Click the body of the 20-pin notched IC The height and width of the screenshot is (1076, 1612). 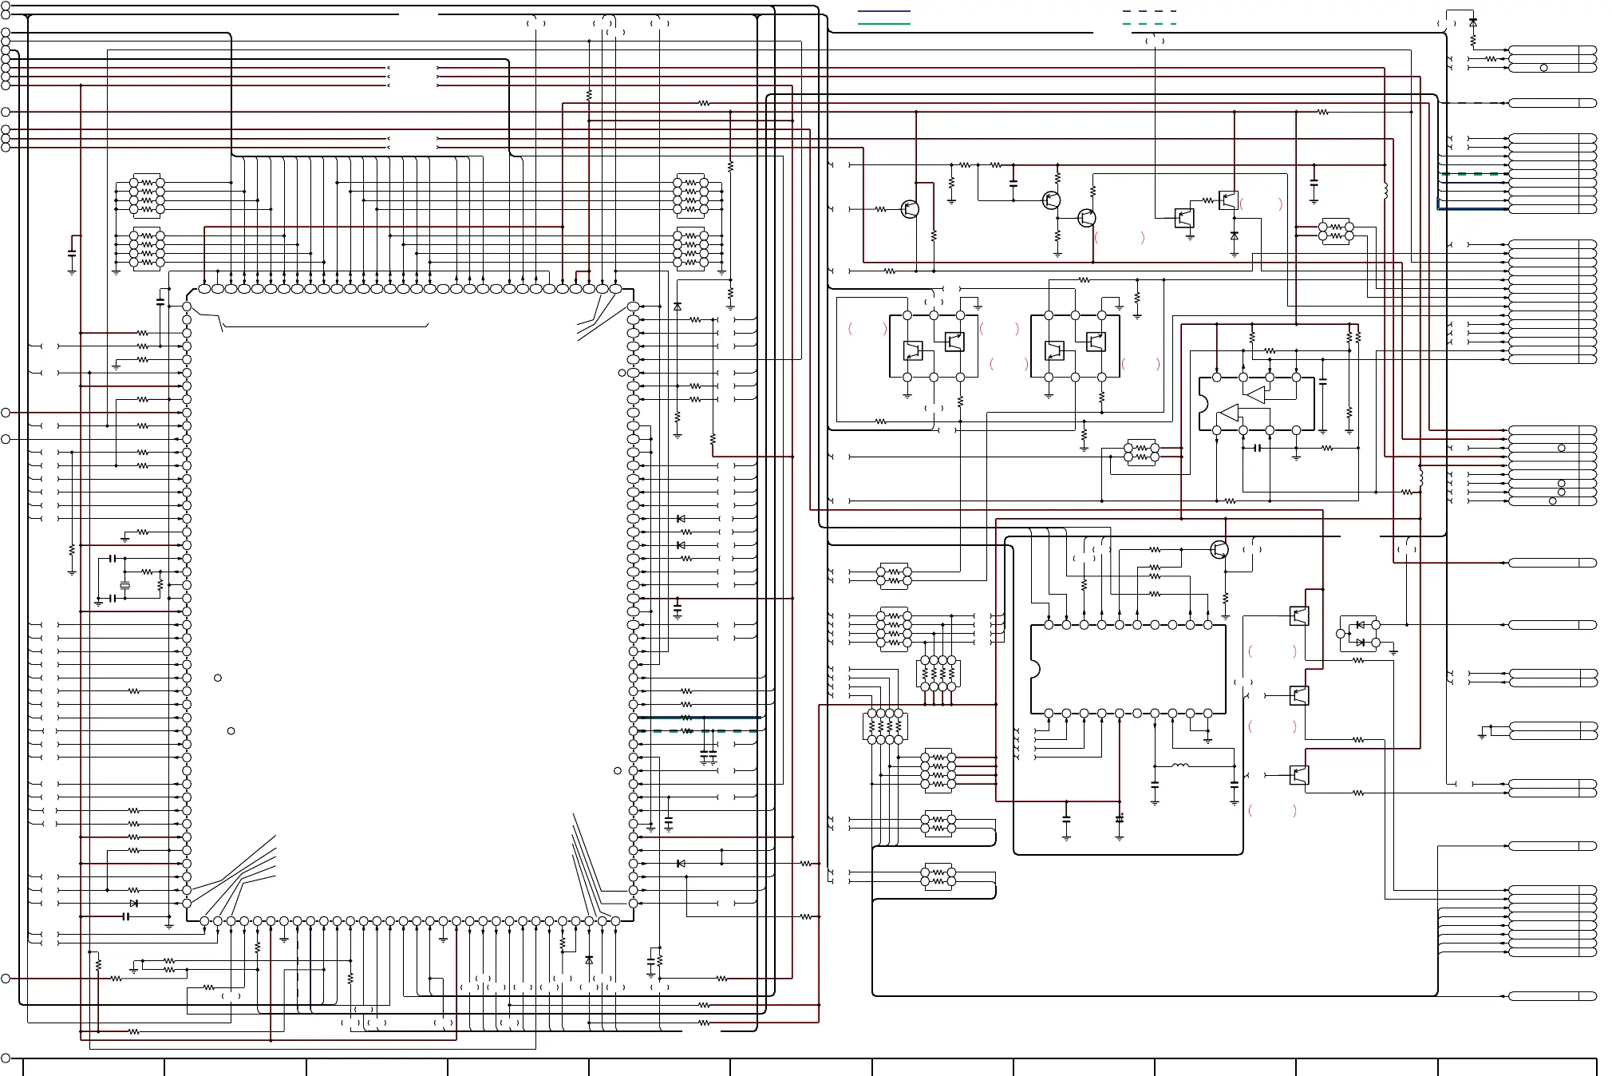tap(1128, 669)
